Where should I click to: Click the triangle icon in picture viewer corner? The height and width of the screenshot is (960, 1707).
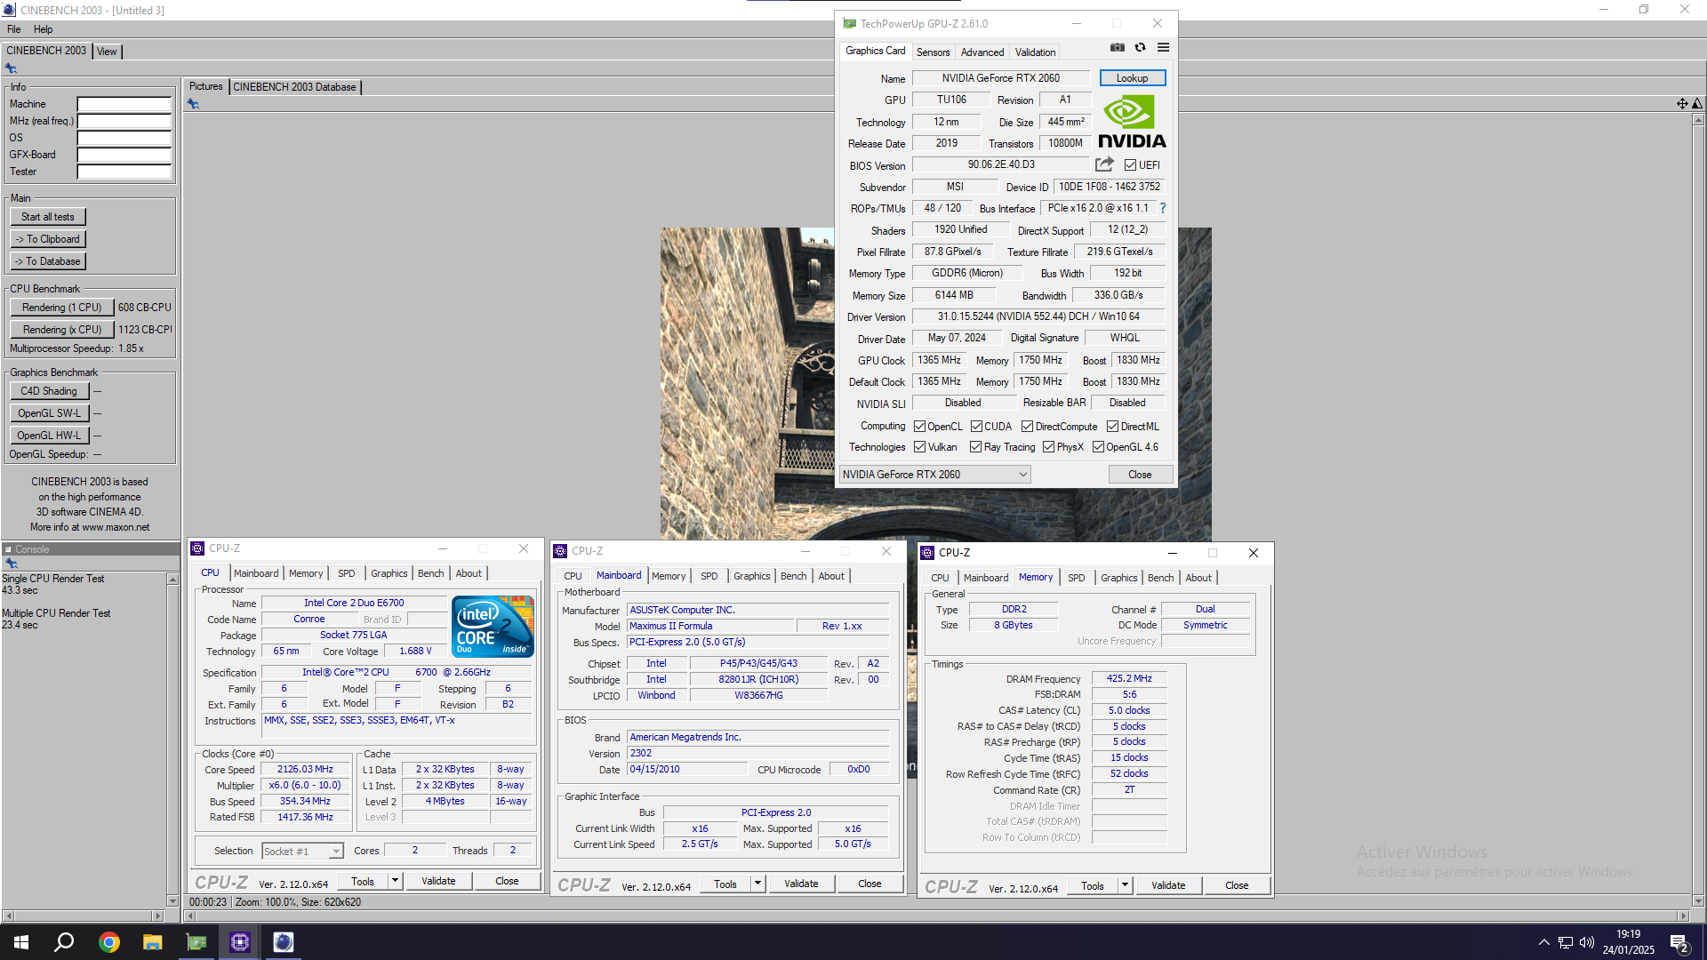pyautogui.click(x=1697, y=104)
